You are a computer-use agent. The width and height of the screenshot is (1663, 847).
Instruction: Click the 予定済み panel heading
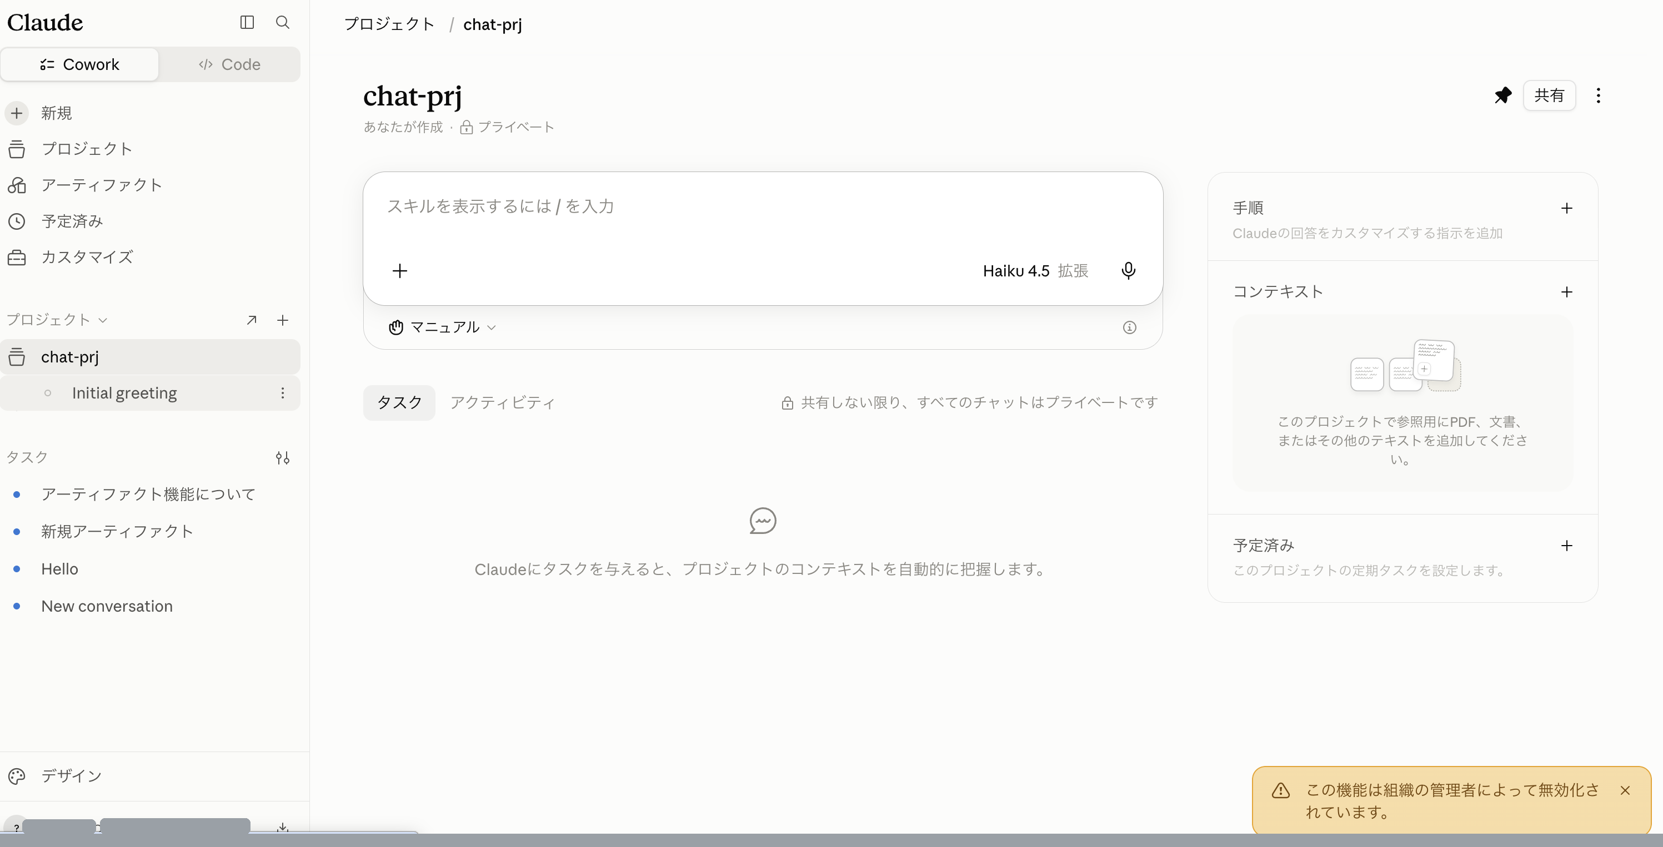coord(1264,545)
